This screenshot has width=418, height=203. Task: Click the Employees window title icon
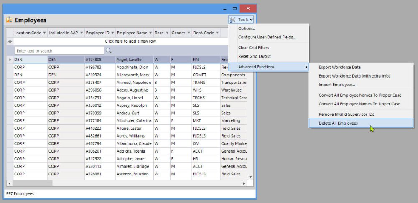tap(9, 20)
